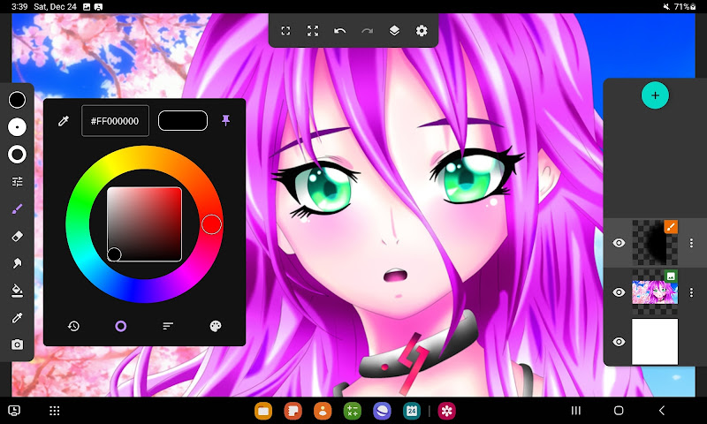This screenshot has height=424, width=707.
Task: Switch to color history tab
Action: pos(73,326)
